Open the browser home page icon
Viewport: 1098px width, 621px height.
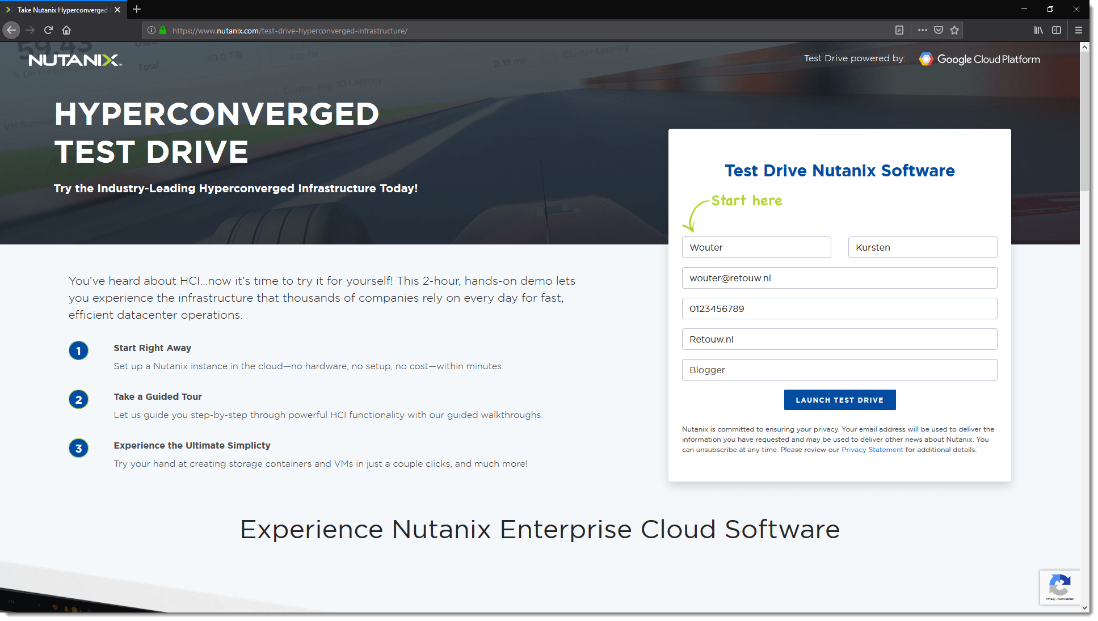pyautogui.click(x=66, y=30)
